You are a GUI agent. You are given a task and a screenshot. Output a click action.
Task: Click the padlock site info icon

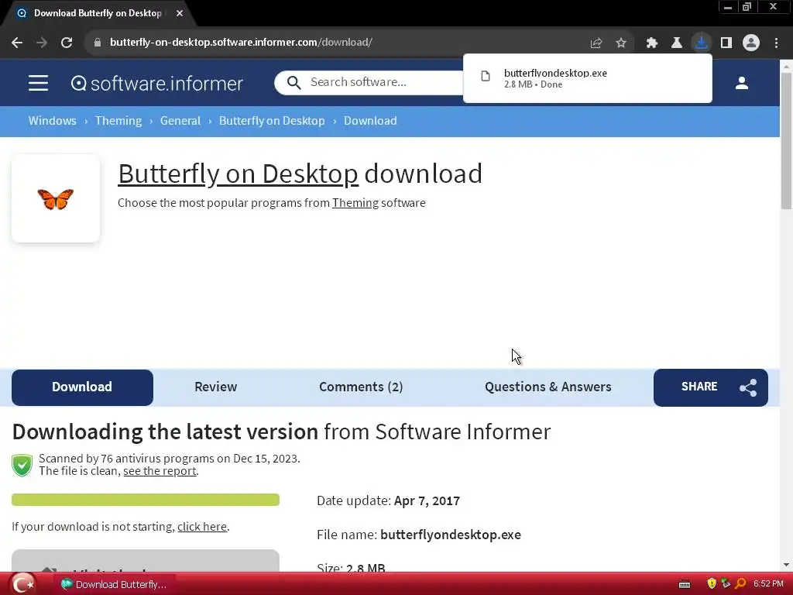pyautogui.click(x=98, y=43)
